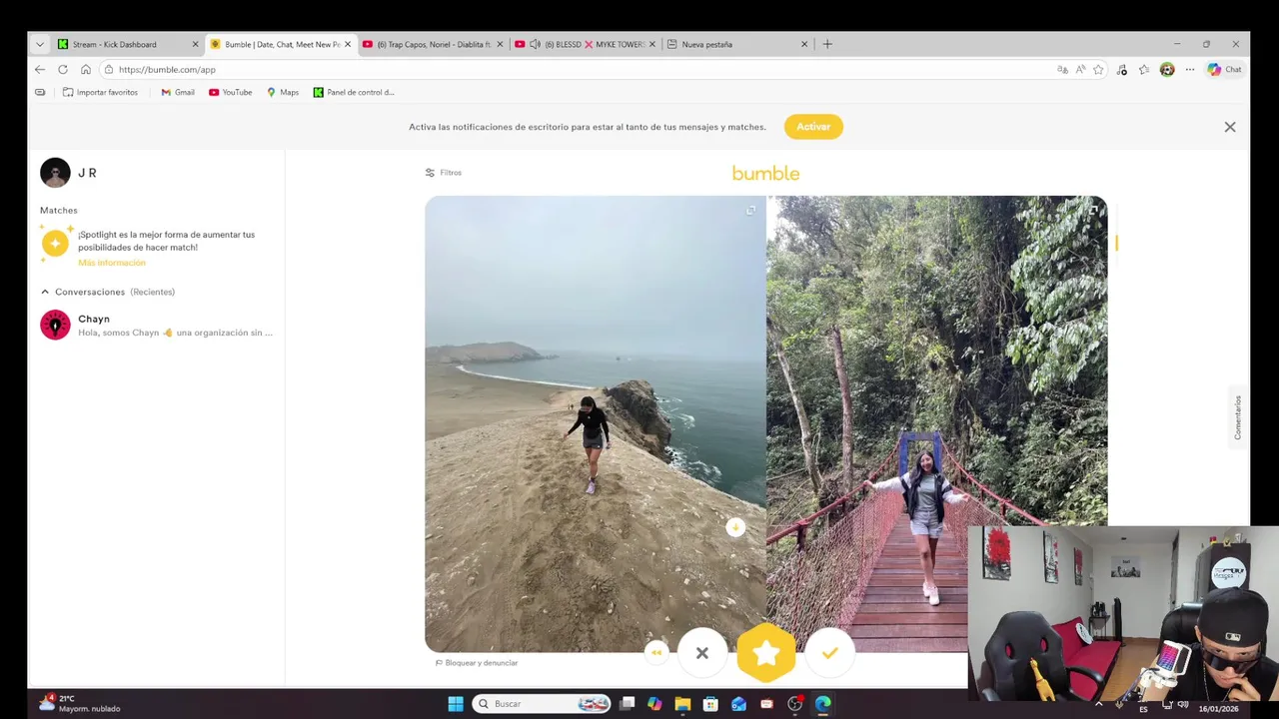Collapse the Conversaciones section
Screen dimensions: 1279x719
click(45, 292)
